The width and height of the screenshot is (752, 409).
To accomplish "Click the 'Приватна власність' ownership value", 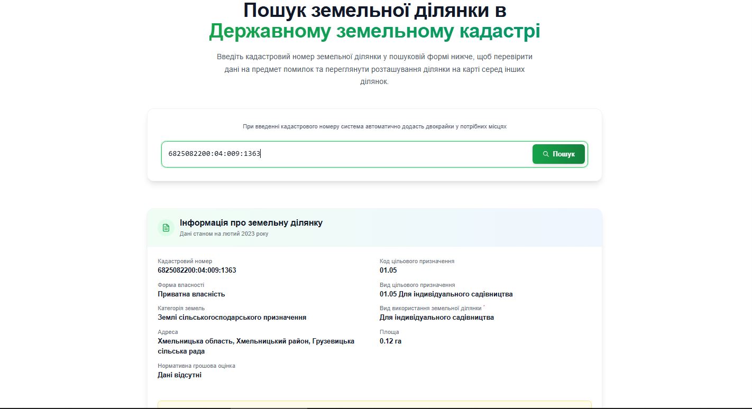I will coord(191,294).
